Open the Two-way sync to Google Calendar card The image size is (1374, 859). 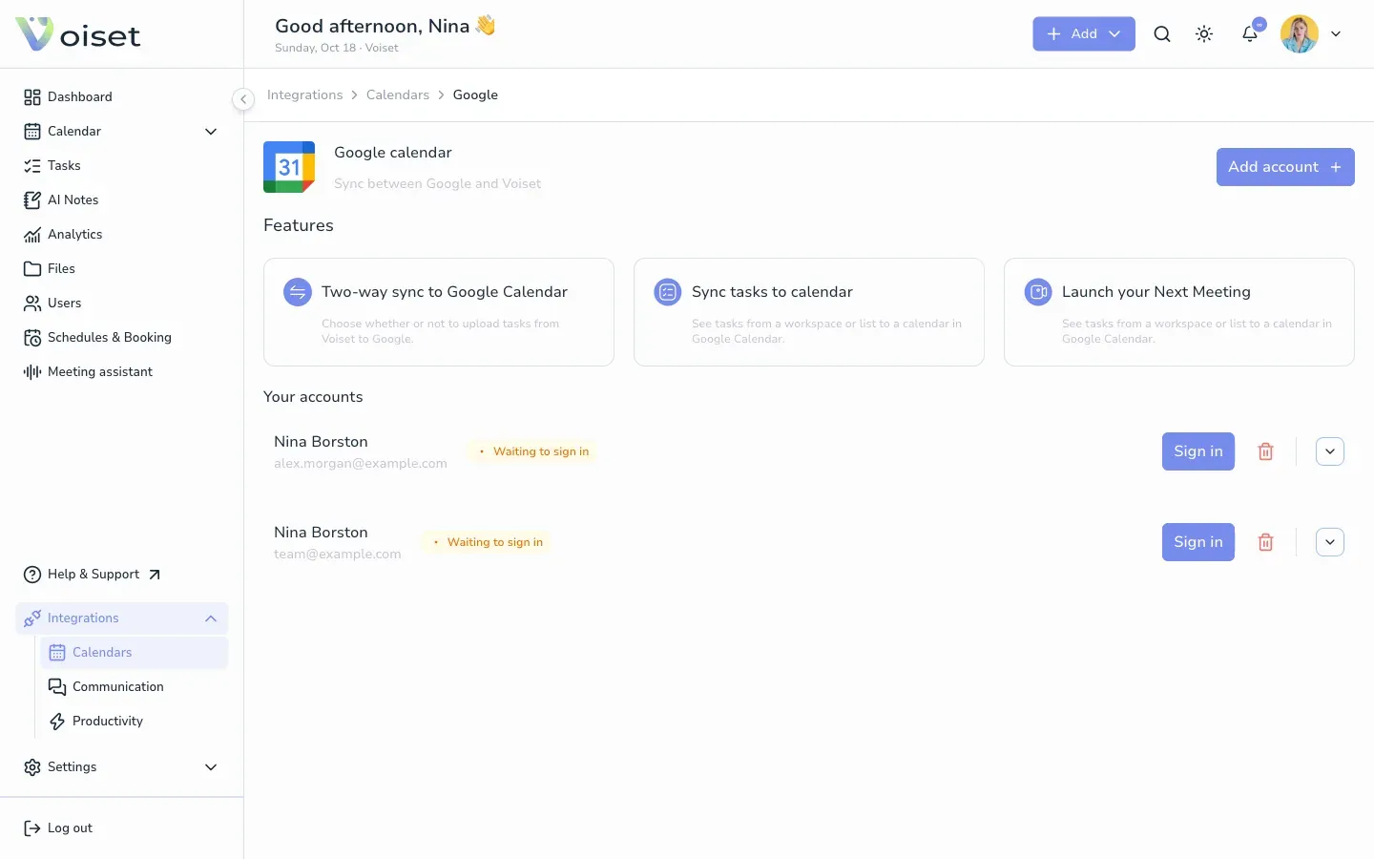(439, 312)
